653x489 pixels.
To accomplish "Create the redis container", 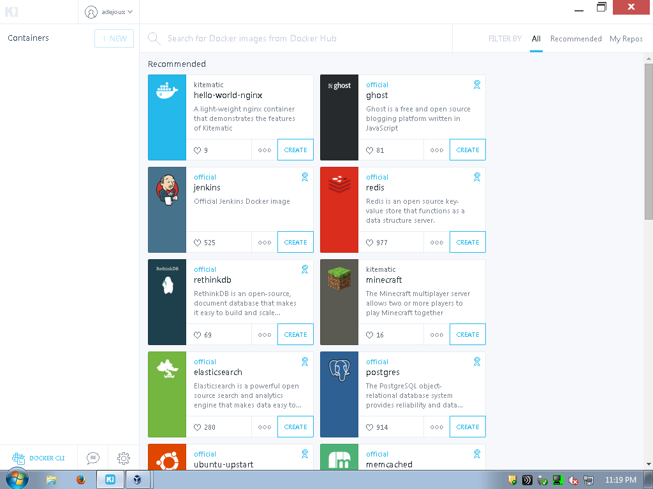I will pyautogui.click(x=467, y=242).
